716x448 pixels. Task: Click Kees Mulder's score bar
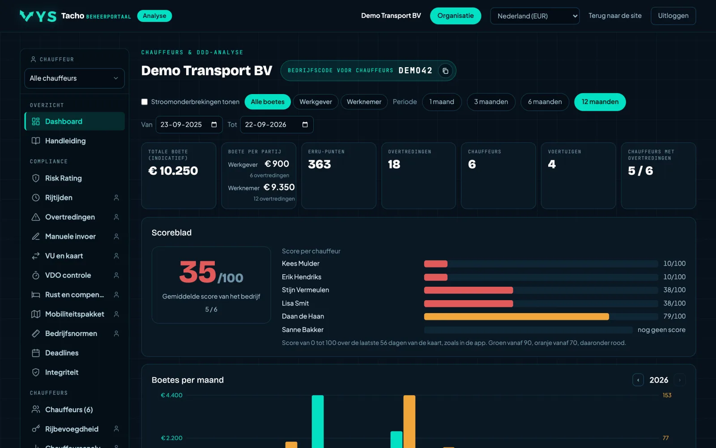541,264
